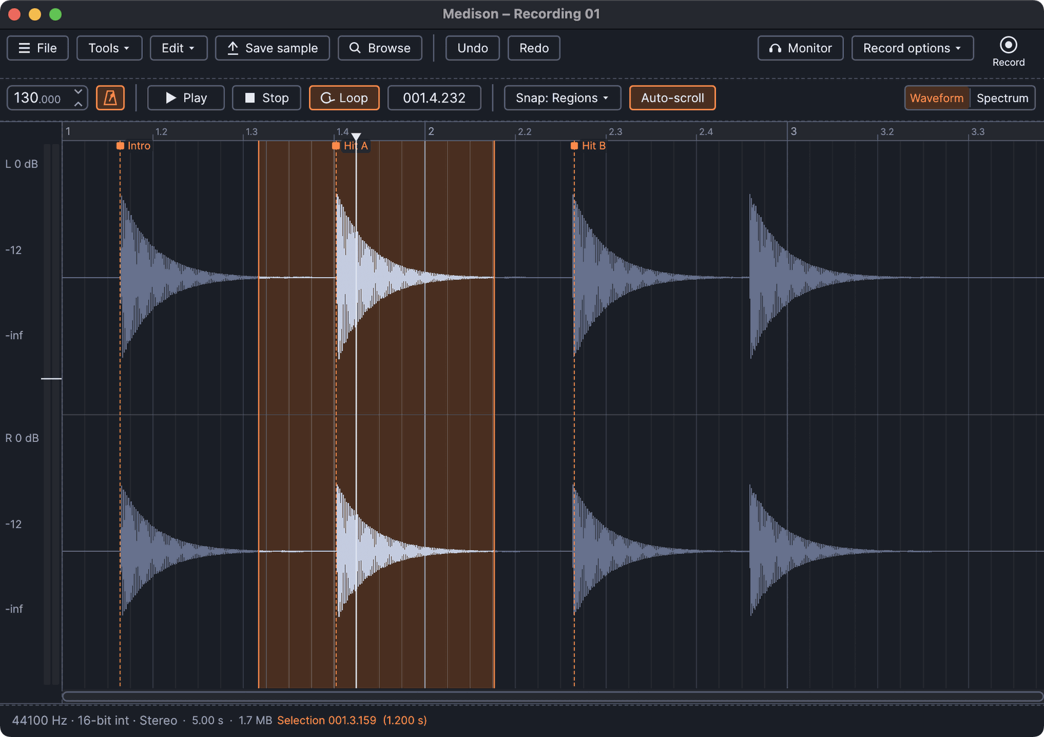Click the L 0 dB channel label
The width and height of the screenshot is (1044, 737).
pyautogui.click(x=22, y=164)
